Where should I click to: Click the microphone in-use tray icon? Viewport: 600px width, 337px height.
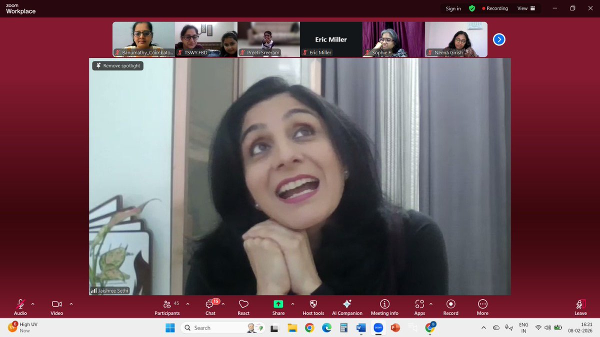pos(508,328)
